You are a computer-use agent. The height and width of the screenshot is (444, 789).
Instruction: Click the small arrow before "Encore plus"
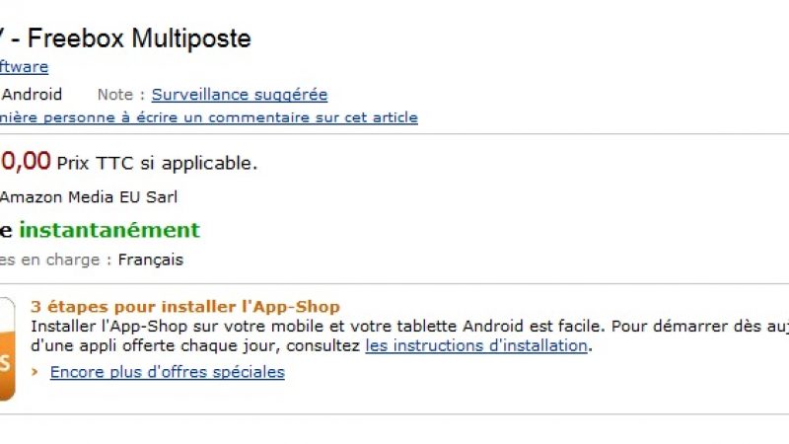coord(36,373)
